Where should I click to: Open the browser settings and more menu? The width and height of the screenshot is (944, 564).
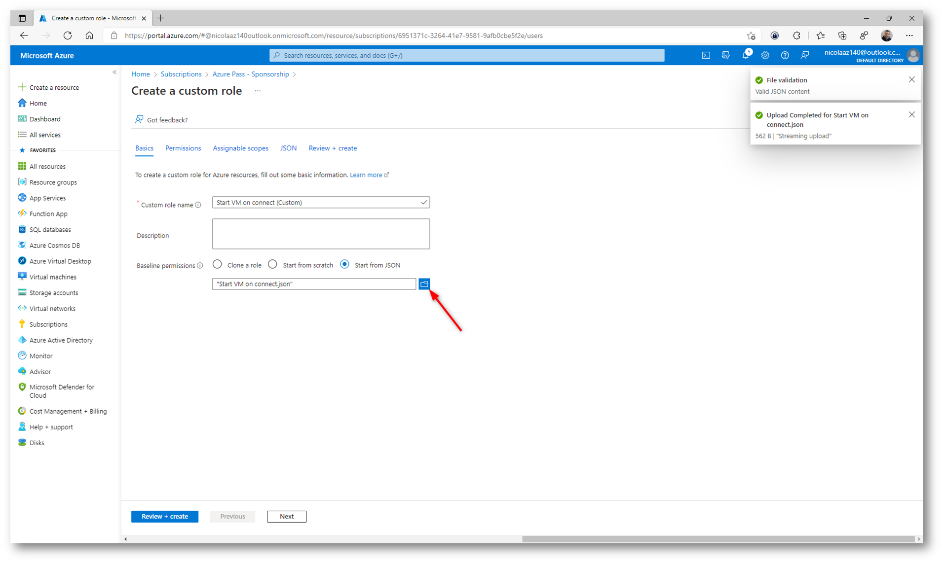click(909, 35)
